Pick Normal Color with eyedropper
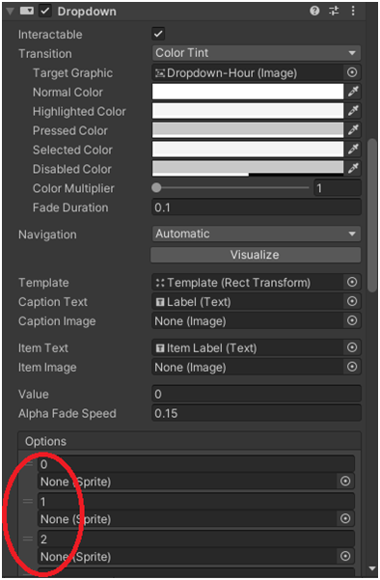Screen dimensions: 380x580 coord(353,92)
